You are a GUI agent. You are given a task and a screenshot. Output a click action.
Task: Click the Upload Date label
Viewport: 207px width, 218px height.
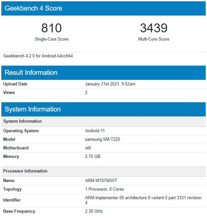(15, 84)
